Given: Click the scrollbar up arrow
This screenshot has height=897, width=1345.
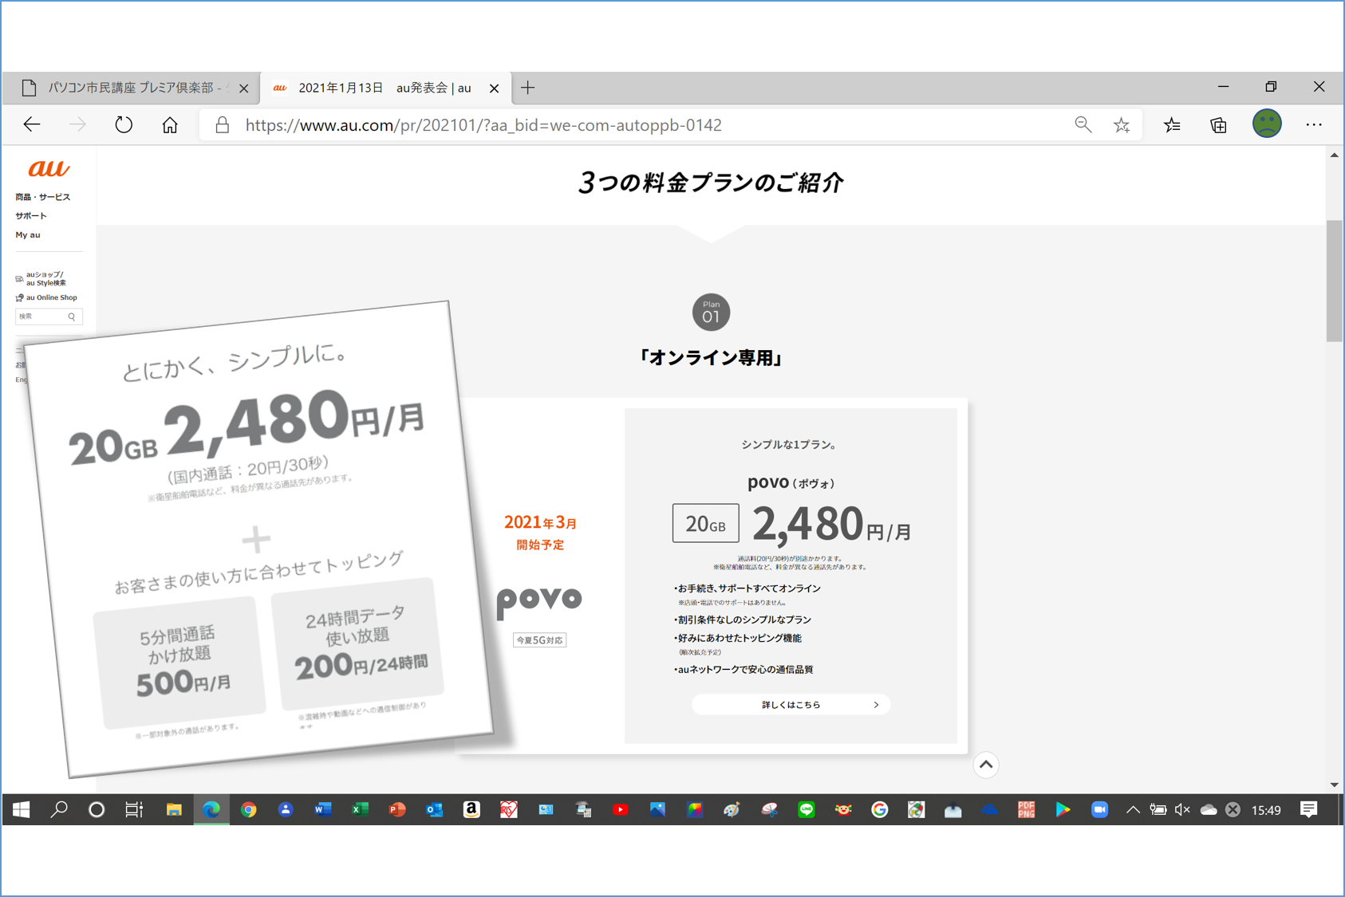Looking at the screenshot, I should (1334, 155).
